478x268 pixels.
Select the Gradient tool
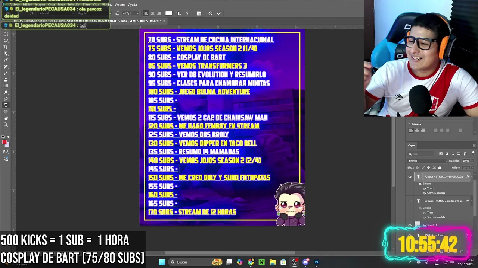point(6,86)
